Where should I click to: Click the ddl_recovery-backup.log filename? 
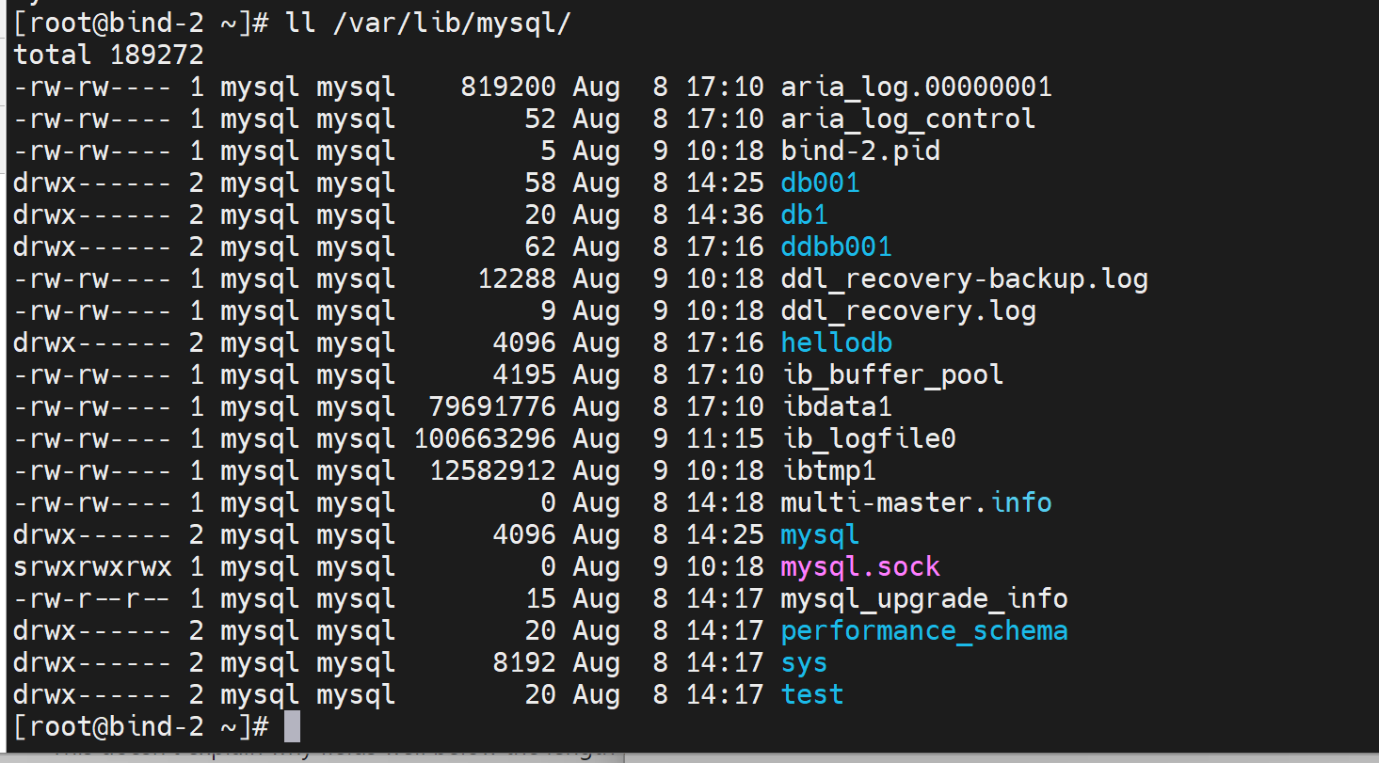click(x=964, y=279)
